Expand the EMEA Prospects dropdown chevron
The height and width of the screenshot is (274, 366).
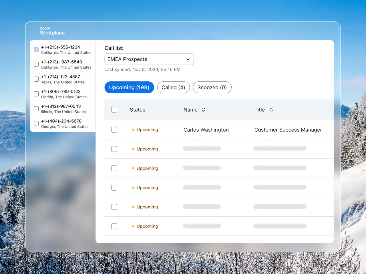point(188,59)
